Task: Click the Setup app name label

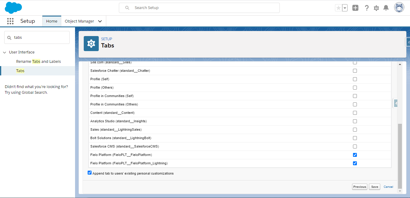Action: (28, 21)
